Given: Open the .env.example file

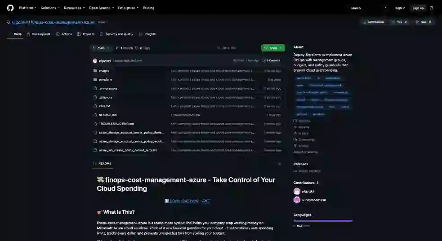Looking at the screenshot, I should click(x=108, y=89).
